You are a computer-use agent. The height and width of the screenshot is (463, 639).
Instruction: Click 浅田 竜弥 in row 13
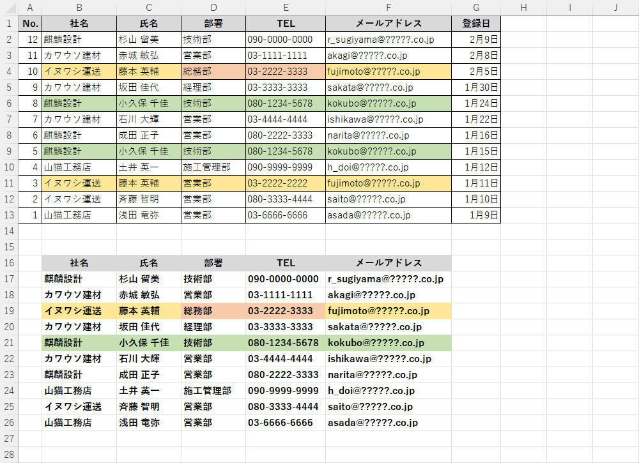[x=149, y=215]
